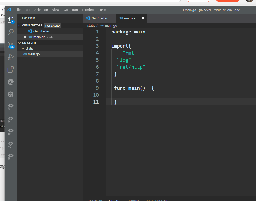Click the unsaved dot on main.go tab

coord(143,18)
